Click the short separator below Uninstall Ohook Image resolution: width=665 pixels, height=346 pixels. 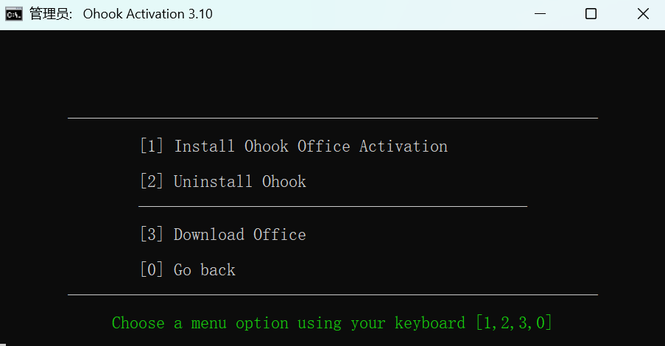(332, 207)
